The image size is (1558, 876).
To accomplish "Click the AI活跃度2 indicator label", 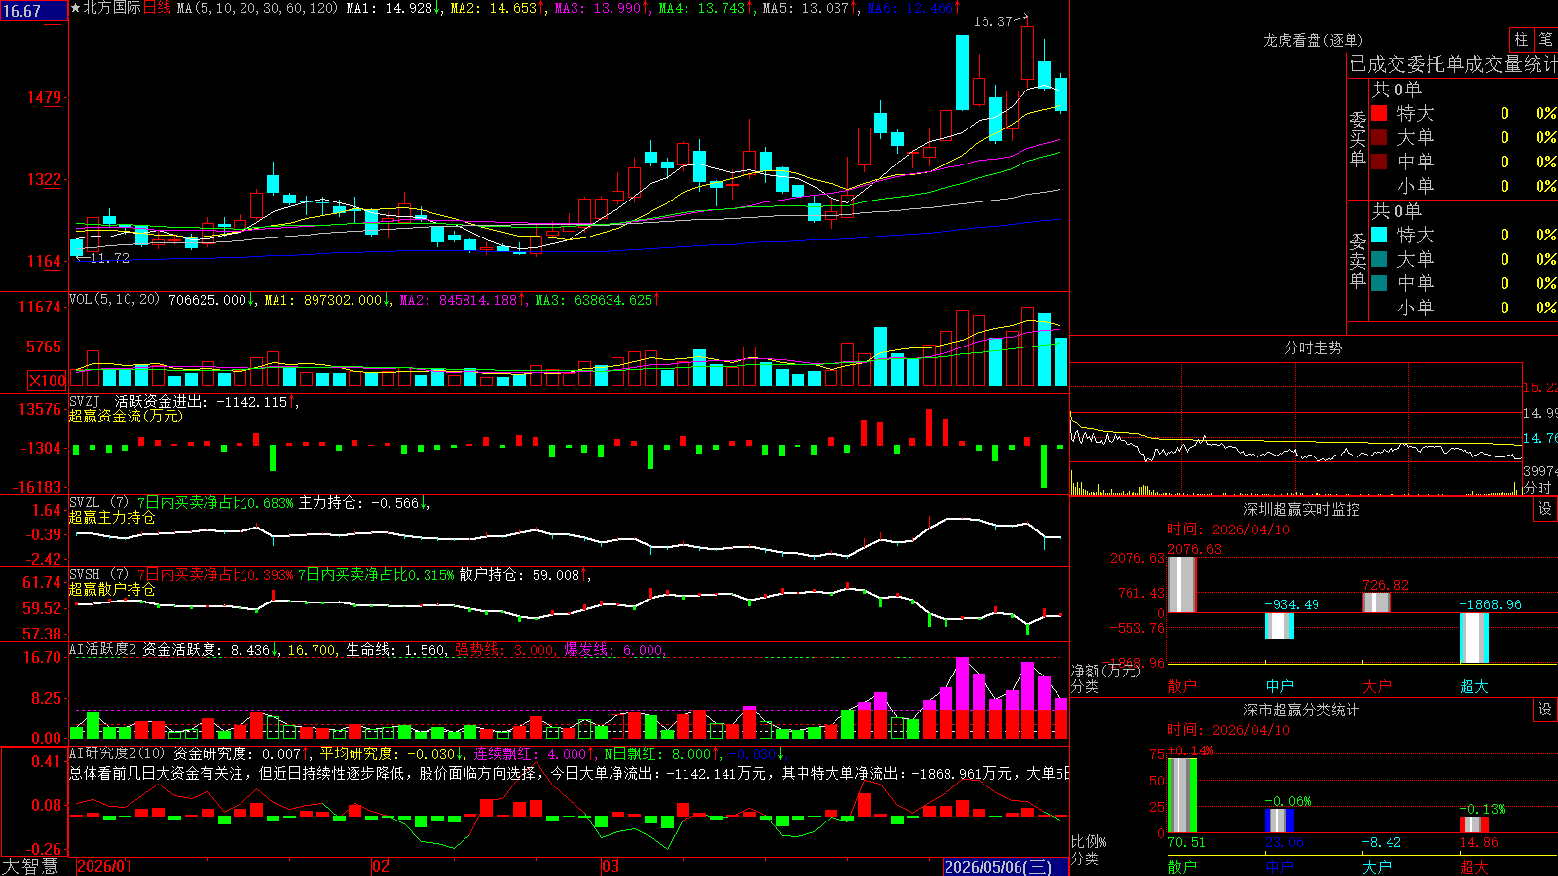I will point(103,649).
